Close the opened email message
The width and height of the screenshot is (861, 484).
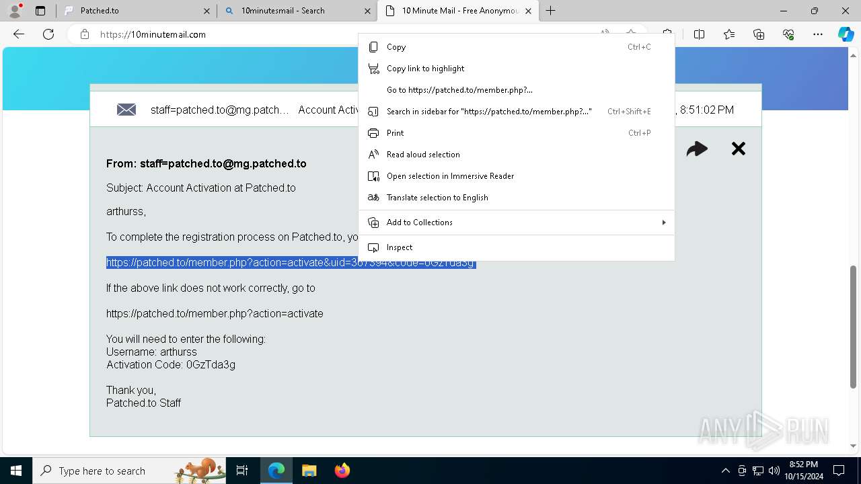point(739,149)
